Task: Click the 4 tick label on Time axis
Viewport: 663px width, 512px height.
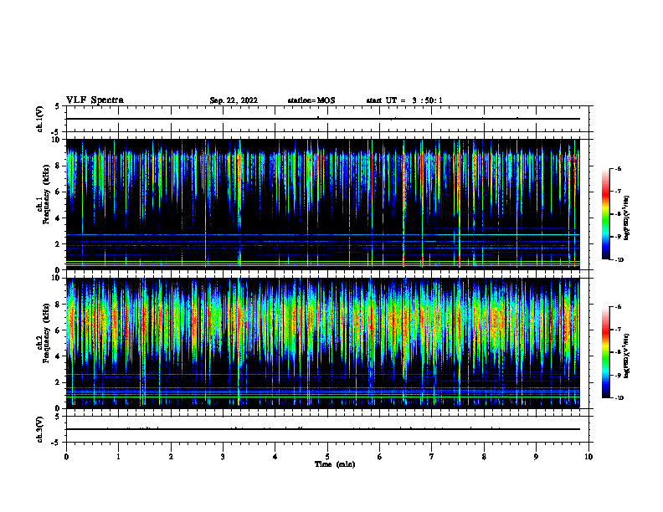Action: (275, 457)
